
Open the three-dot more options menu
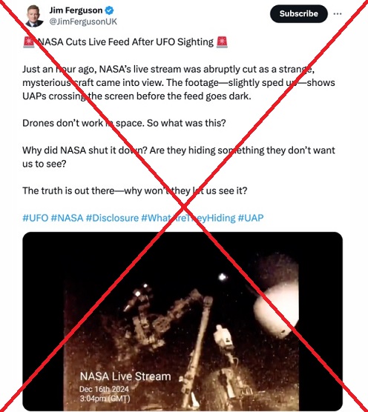click(x=338, y=13)
